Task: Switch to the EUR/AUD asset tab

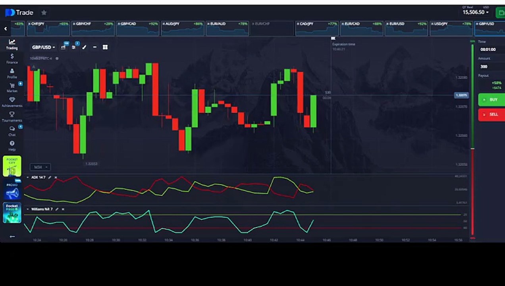Action: (x=227, y=28)
